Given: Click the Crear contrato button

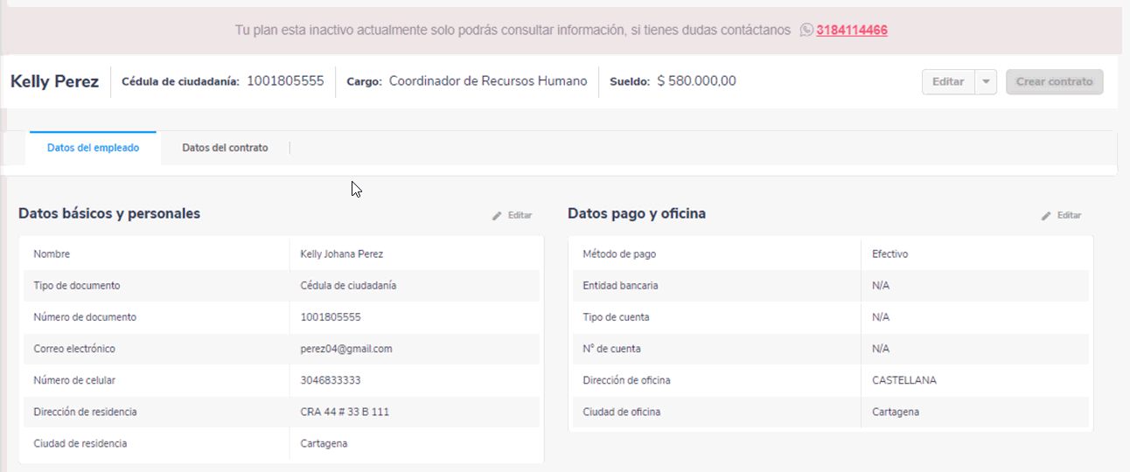Looking at the screenshot, I should 1054,82.
